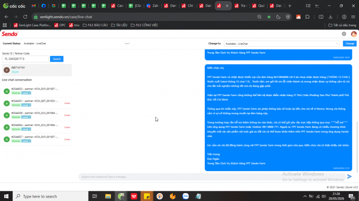Open browser downloads
Viewport: 359px width, 201px height.
[x=330, y=17]
